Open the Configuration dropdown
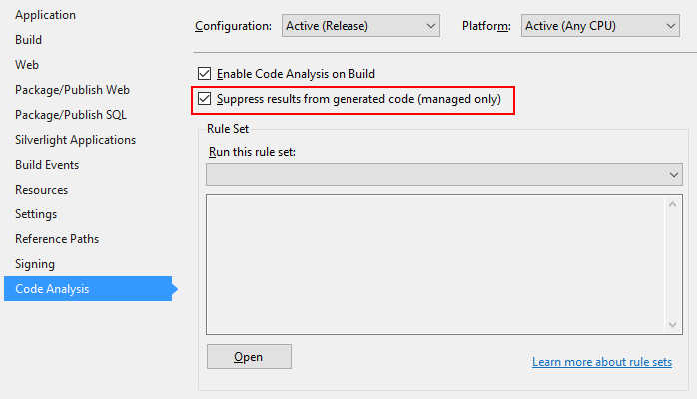 click(360, 25)
